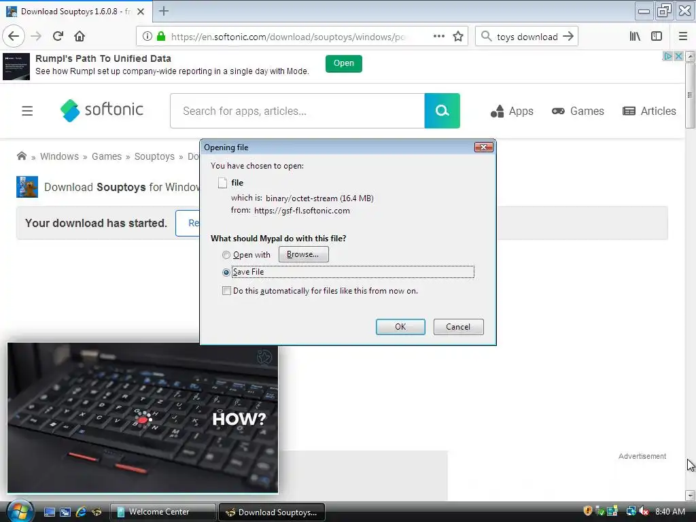Launch Internet Explorer from quick launch
696x522 pixels.
(81, 512)
